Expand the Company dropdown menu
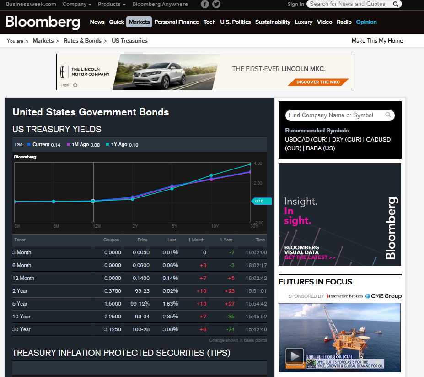 tap(77, 4)
